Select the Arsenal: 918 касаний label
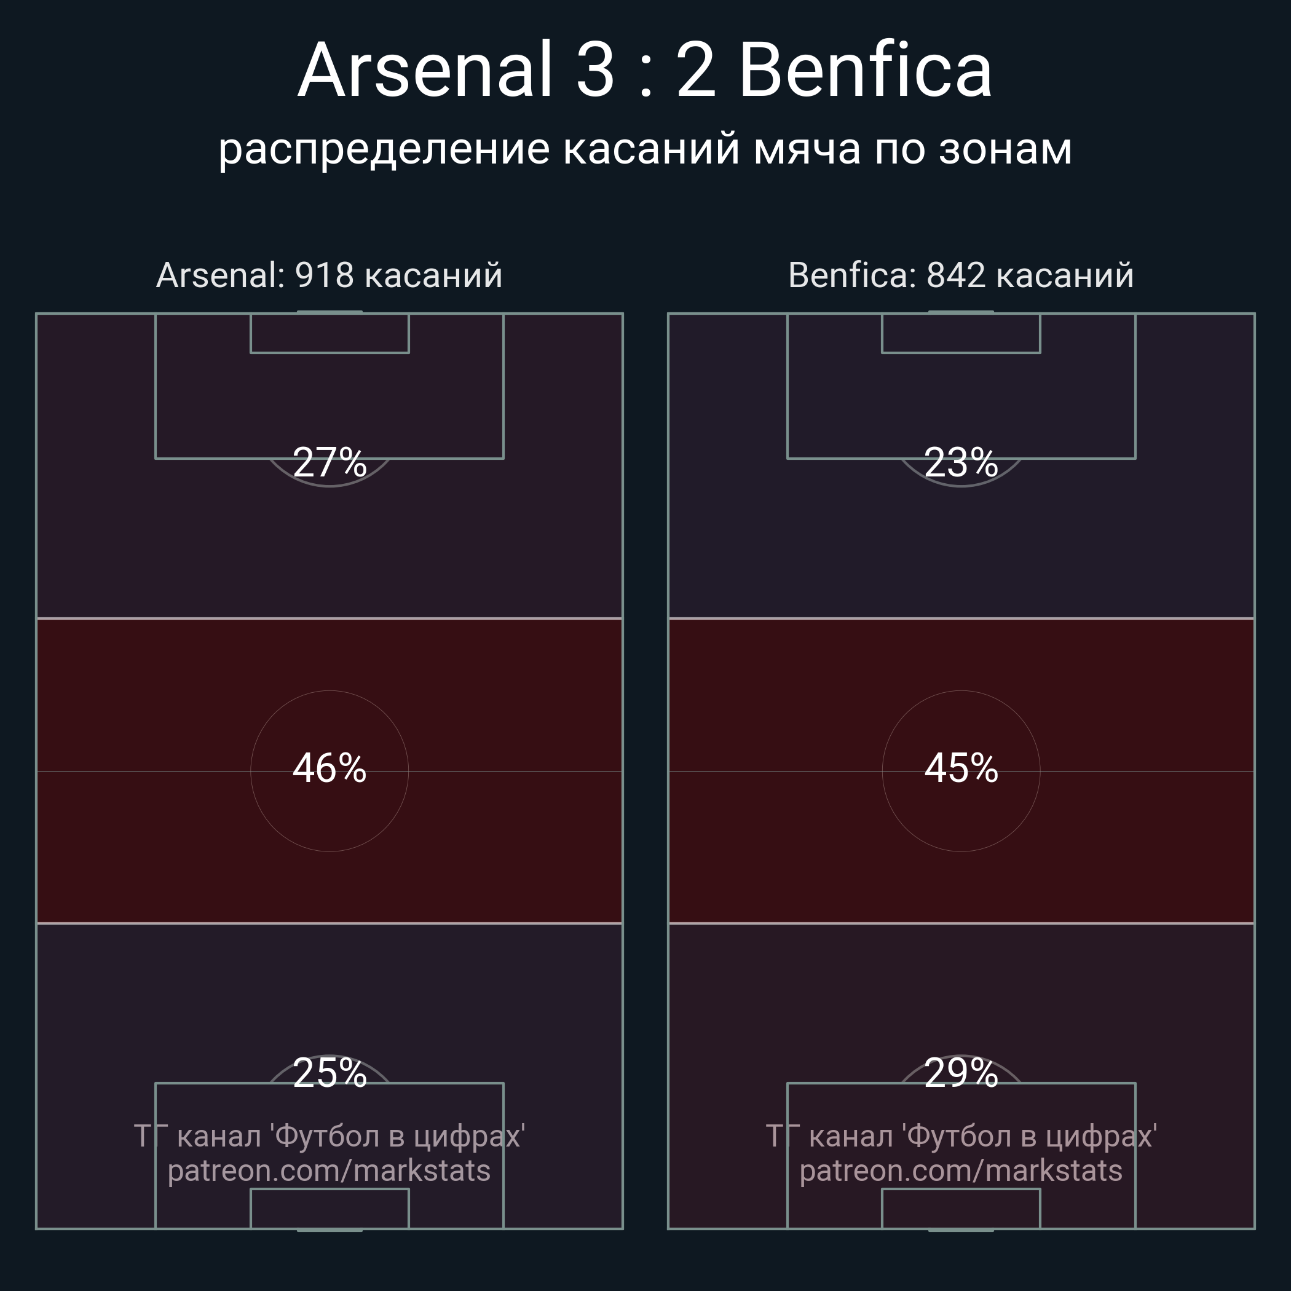The width and height of the screenshot is (1291, 1291). [x=330, y=275]
